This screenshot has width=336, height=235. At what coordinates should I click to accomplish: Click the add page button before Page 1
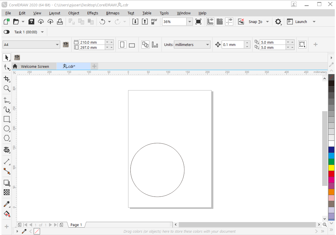[x=20, y=225]
